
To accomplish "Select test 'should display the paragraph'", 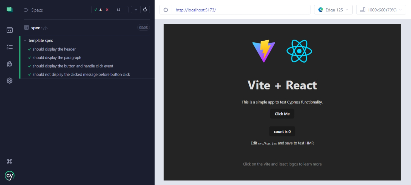I will (x=57, y=58).
